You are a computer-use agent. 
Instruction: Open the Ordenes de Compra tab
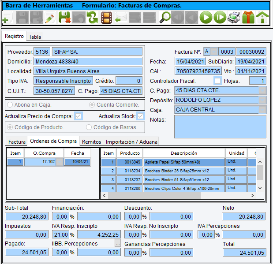point(53,141)
